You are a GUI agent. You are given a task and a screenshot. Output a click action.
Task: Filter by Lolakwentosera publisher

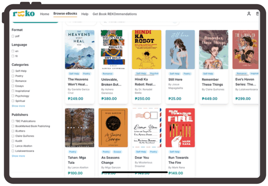13,151
